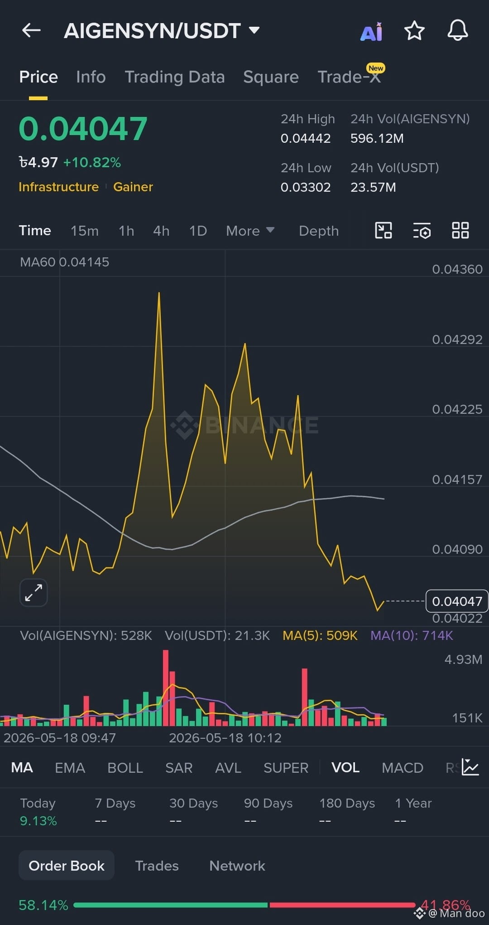
Task: Toggle the BOLL indicator
Action: click(125, 767)
